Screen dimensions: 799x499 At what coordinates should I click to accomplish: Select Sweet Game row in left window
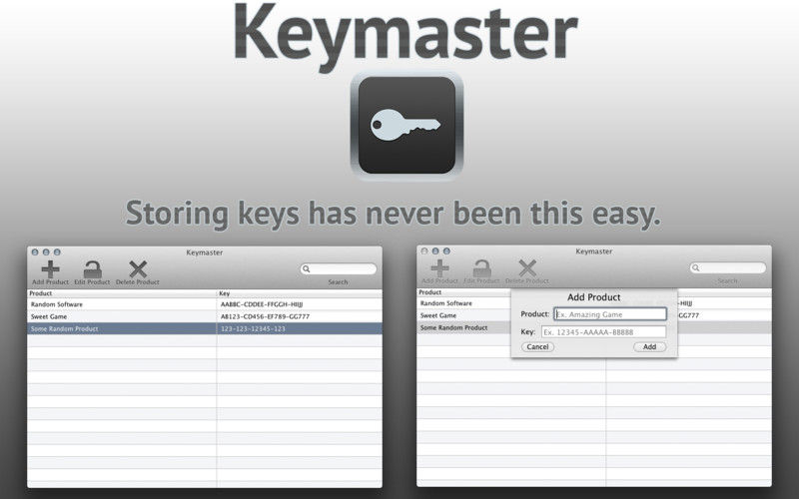(205, 316)
